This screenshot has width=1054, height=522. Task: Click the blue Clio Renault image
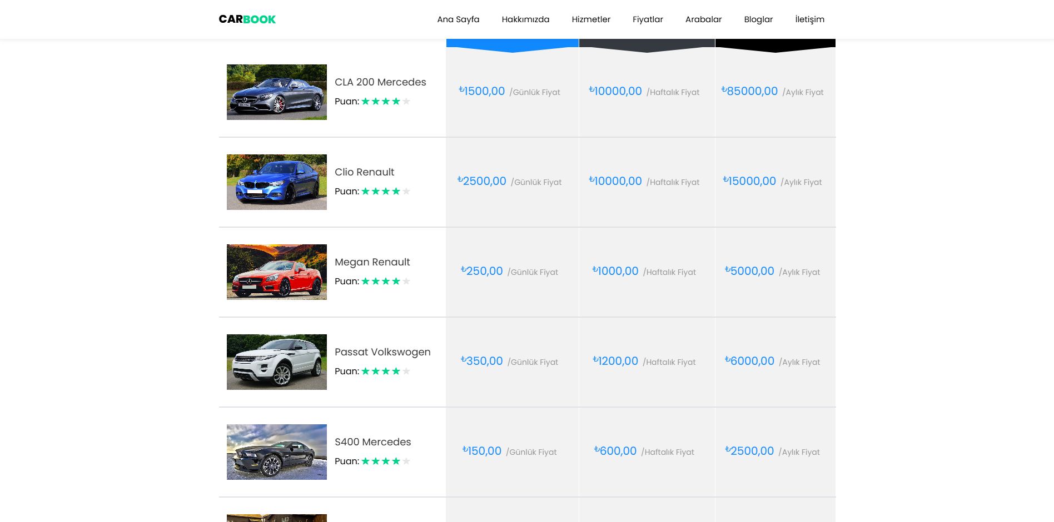(276, 182)
